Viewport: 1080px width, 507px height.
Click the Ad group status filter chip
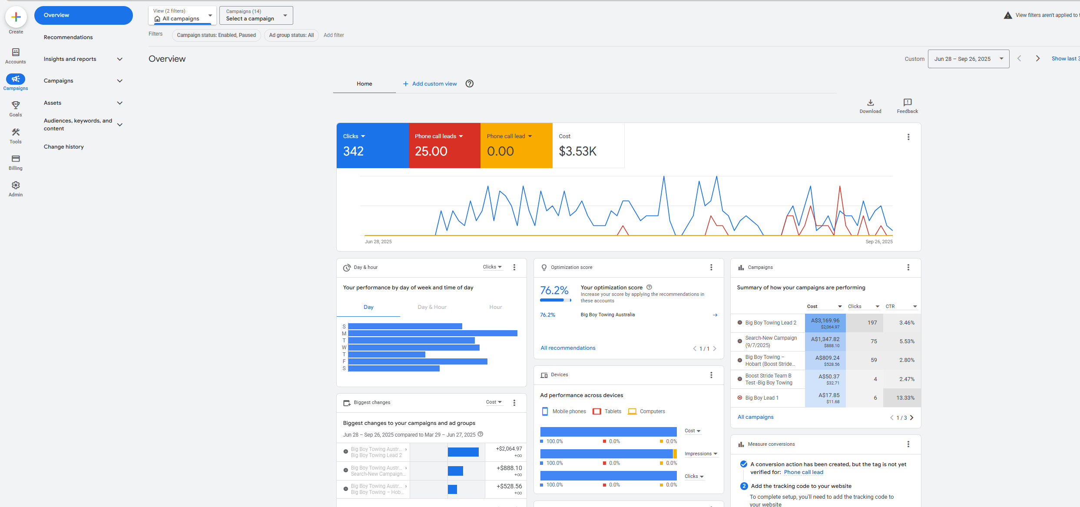point(291,35)
